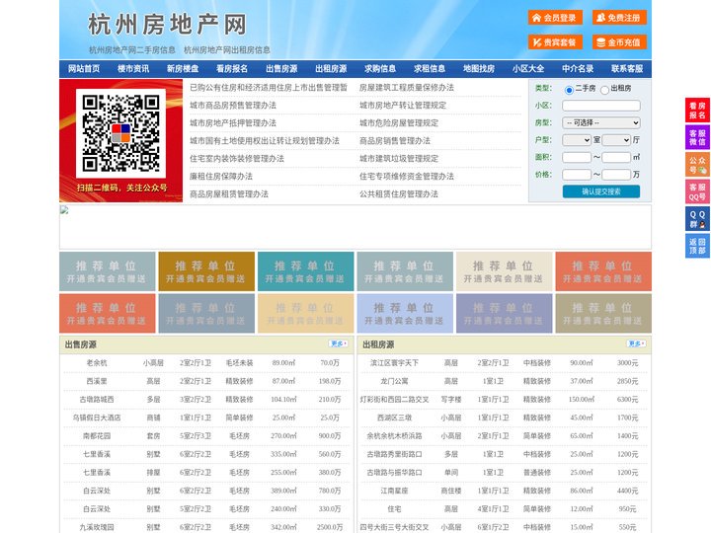Viewport: 711px width, 533px height.
Task: Open link 商品房销售管理办法
Action: click(395, 140)
